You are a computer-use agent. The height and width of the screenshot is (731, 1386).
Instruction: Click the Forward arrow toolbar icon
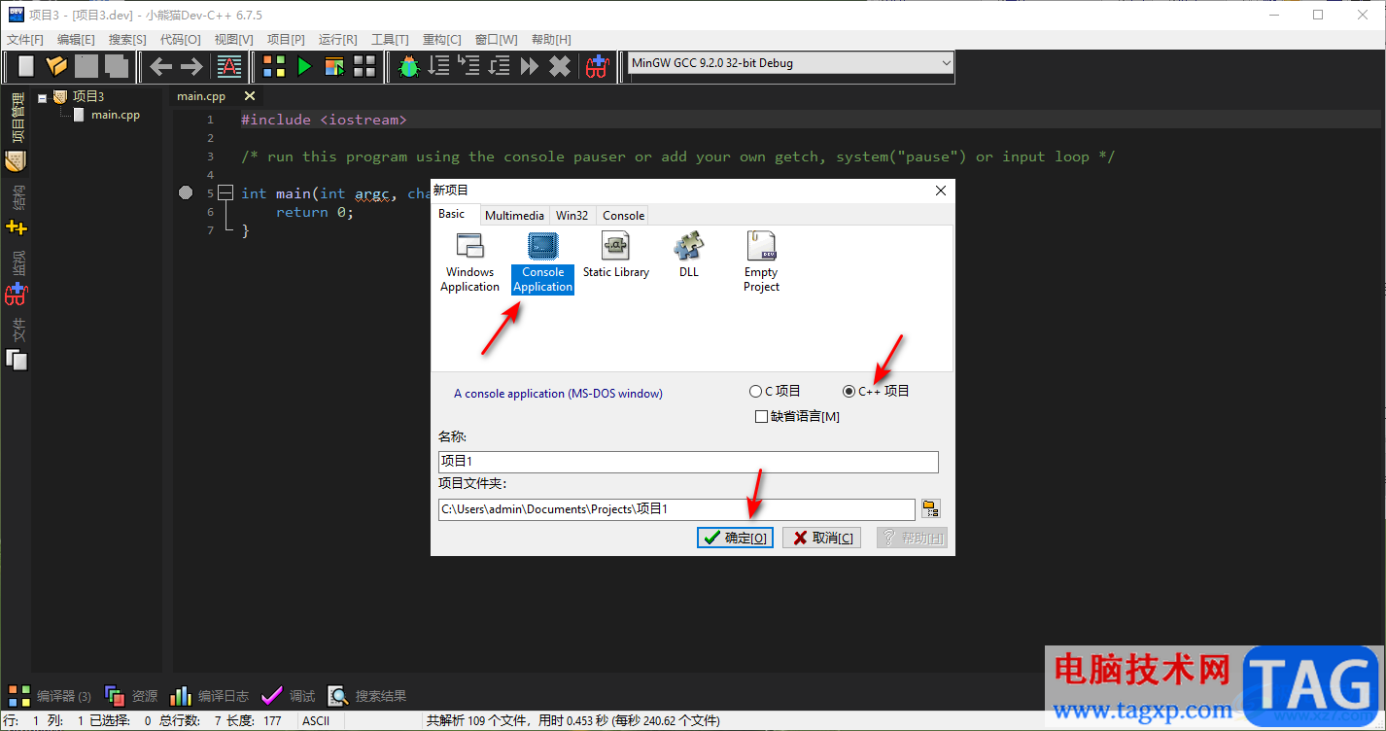click(191, 66)
